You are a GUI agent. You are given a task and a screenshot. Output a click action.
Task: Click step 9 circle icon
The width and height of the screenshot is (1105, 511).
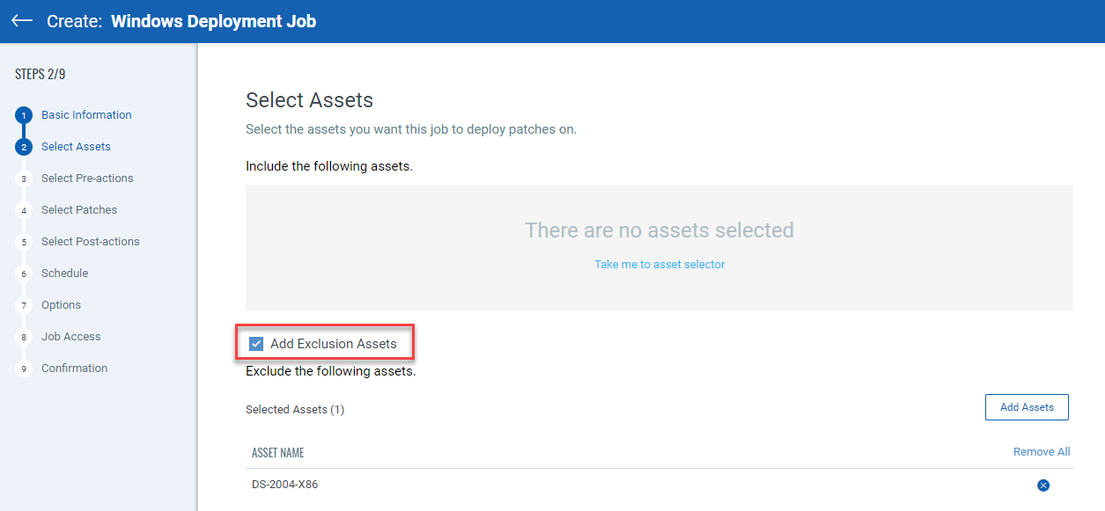click(x=24, y=369)
